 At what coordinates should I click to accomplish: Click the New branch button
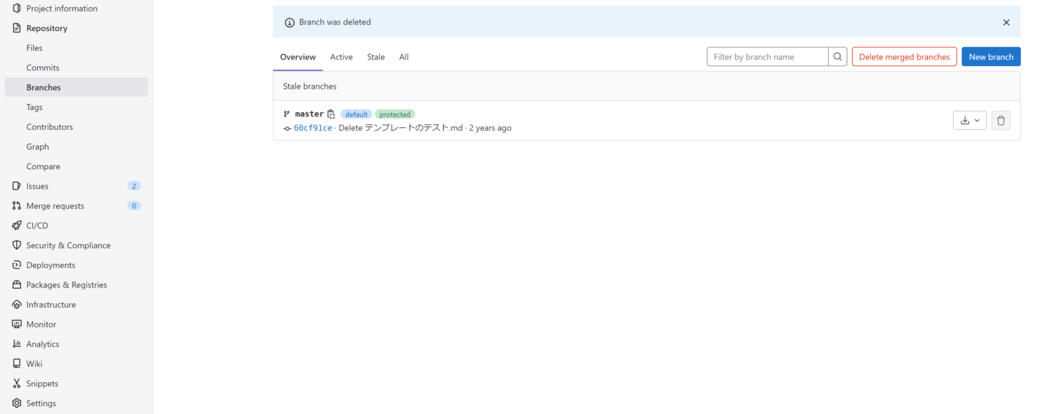(x=991, y=56)
